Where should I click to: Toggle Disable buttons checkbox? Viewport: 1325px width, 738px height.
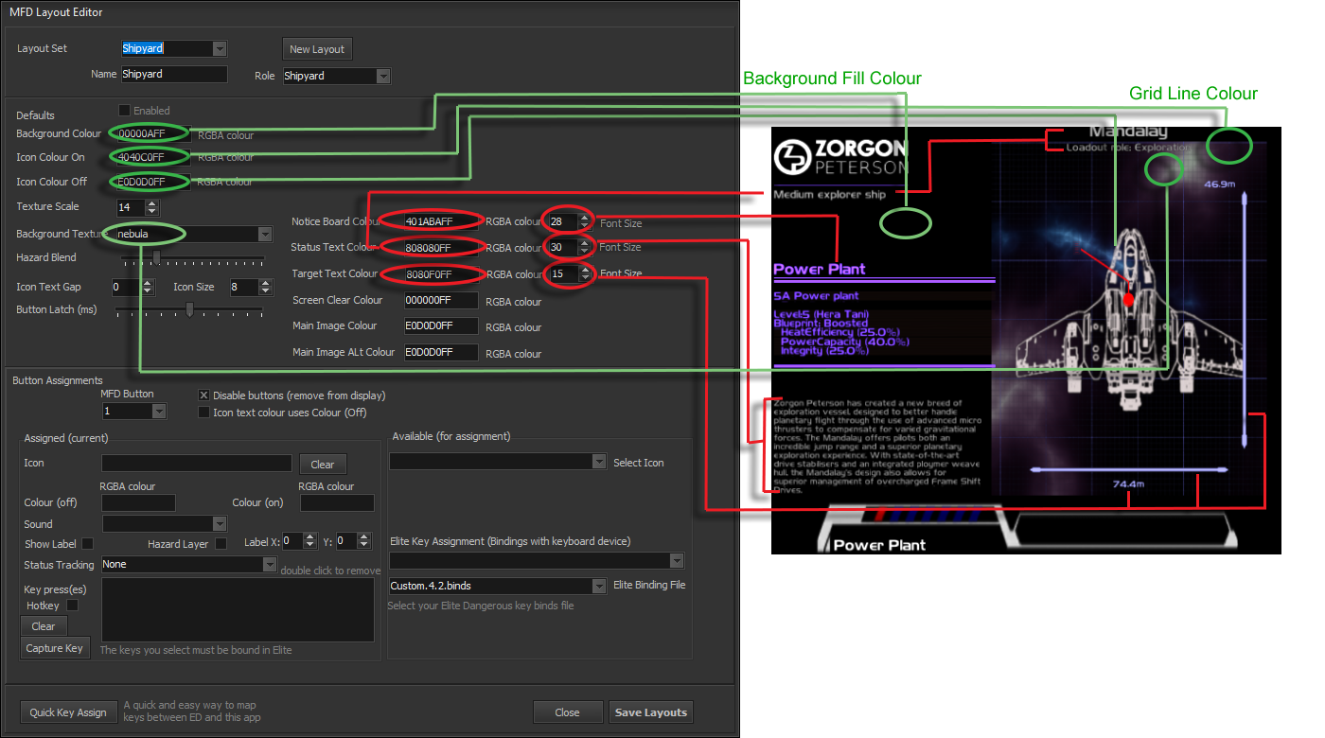point(203,395)
